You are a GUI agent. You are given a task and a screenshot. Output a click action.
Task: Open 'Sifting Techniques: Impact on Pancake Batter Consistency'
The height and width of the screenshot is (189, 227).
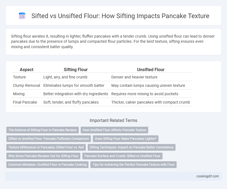pos(132,147)
